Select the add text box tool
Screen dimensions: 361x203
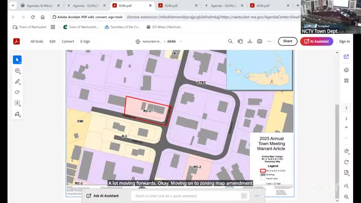click(x=17, y=103)
